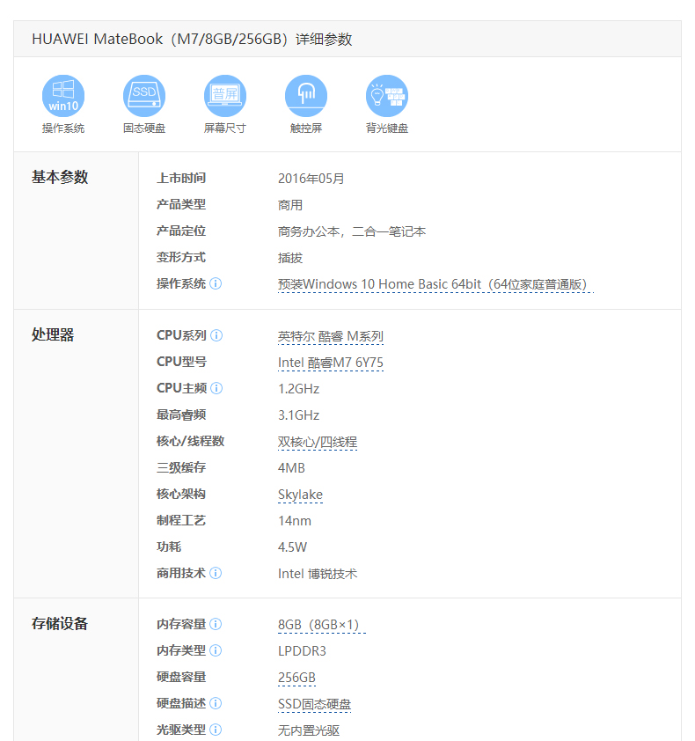Open the info icon next to CPU系列
Screen dimensions: 695x741
pos(216,335)
